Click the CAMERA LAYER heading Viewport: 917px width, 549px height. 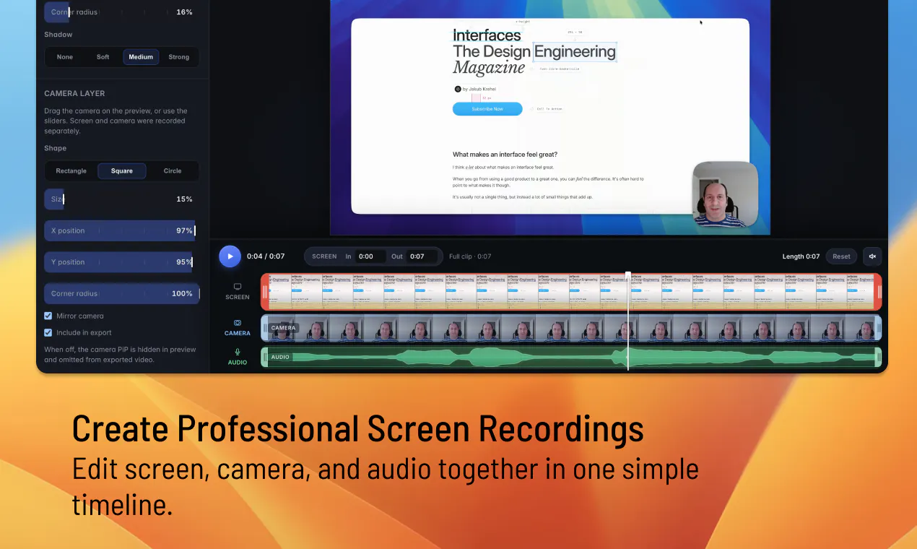pyautogui.click(x=74, y=94)
